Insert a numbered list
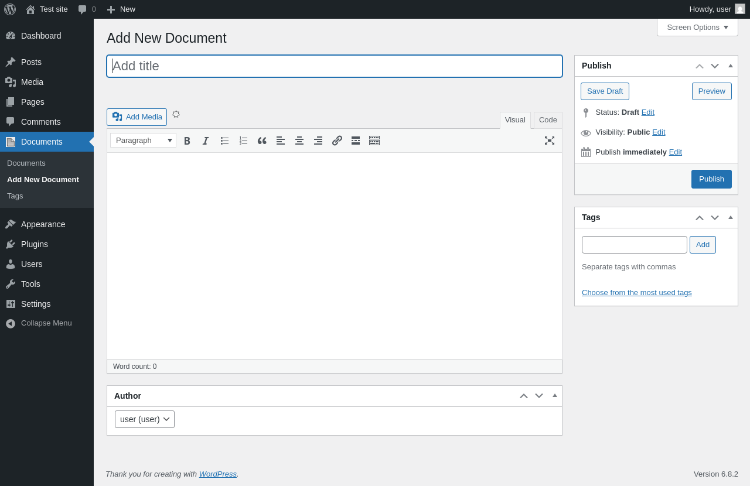The image size is (750, 486). point(243,141)
